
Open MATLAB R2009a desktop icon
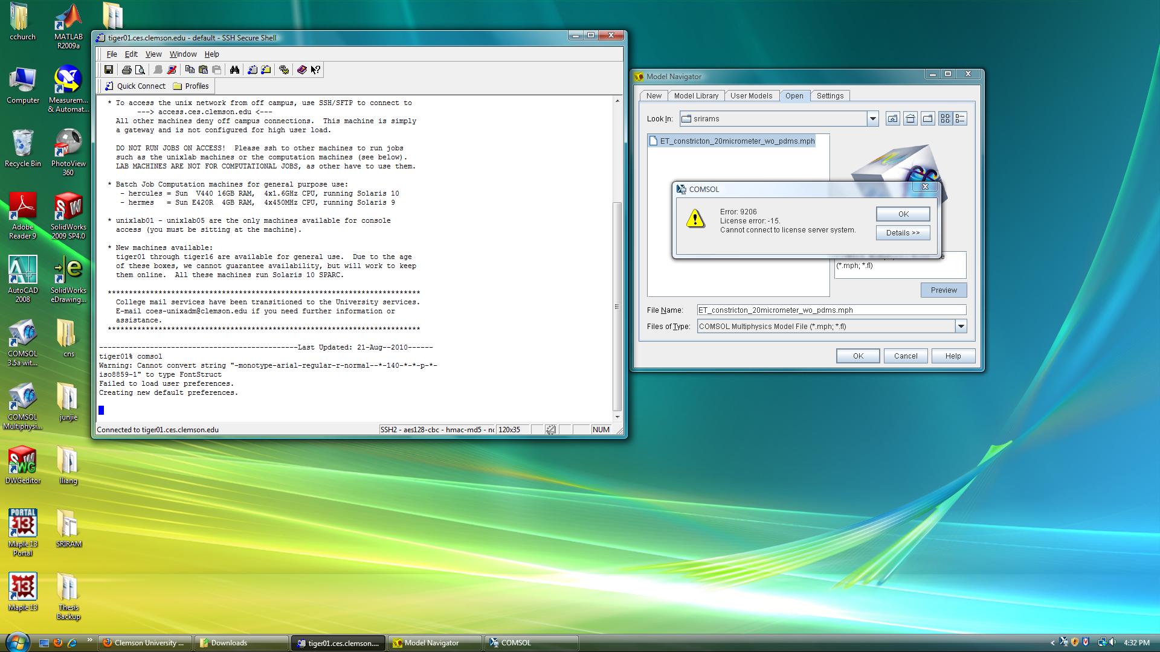point(68,27)
